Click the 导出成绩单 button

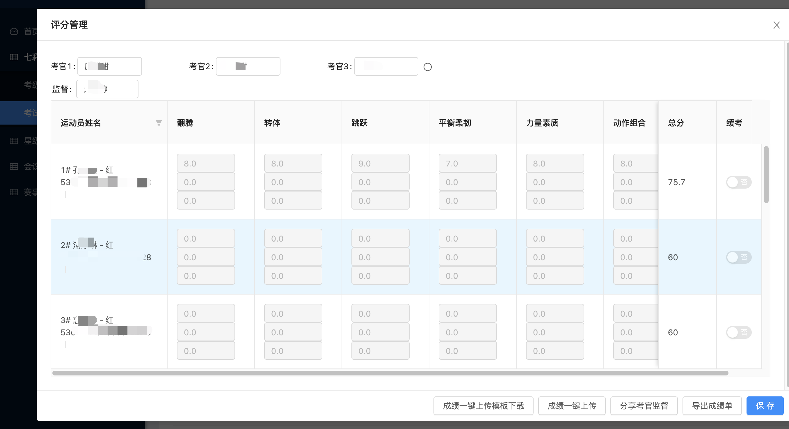(x=712, y=406)
